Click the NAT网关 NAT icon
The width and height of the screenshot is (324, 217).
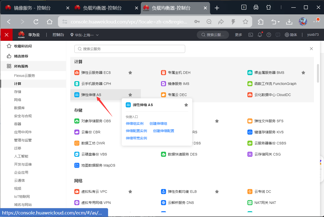[250, 203]
